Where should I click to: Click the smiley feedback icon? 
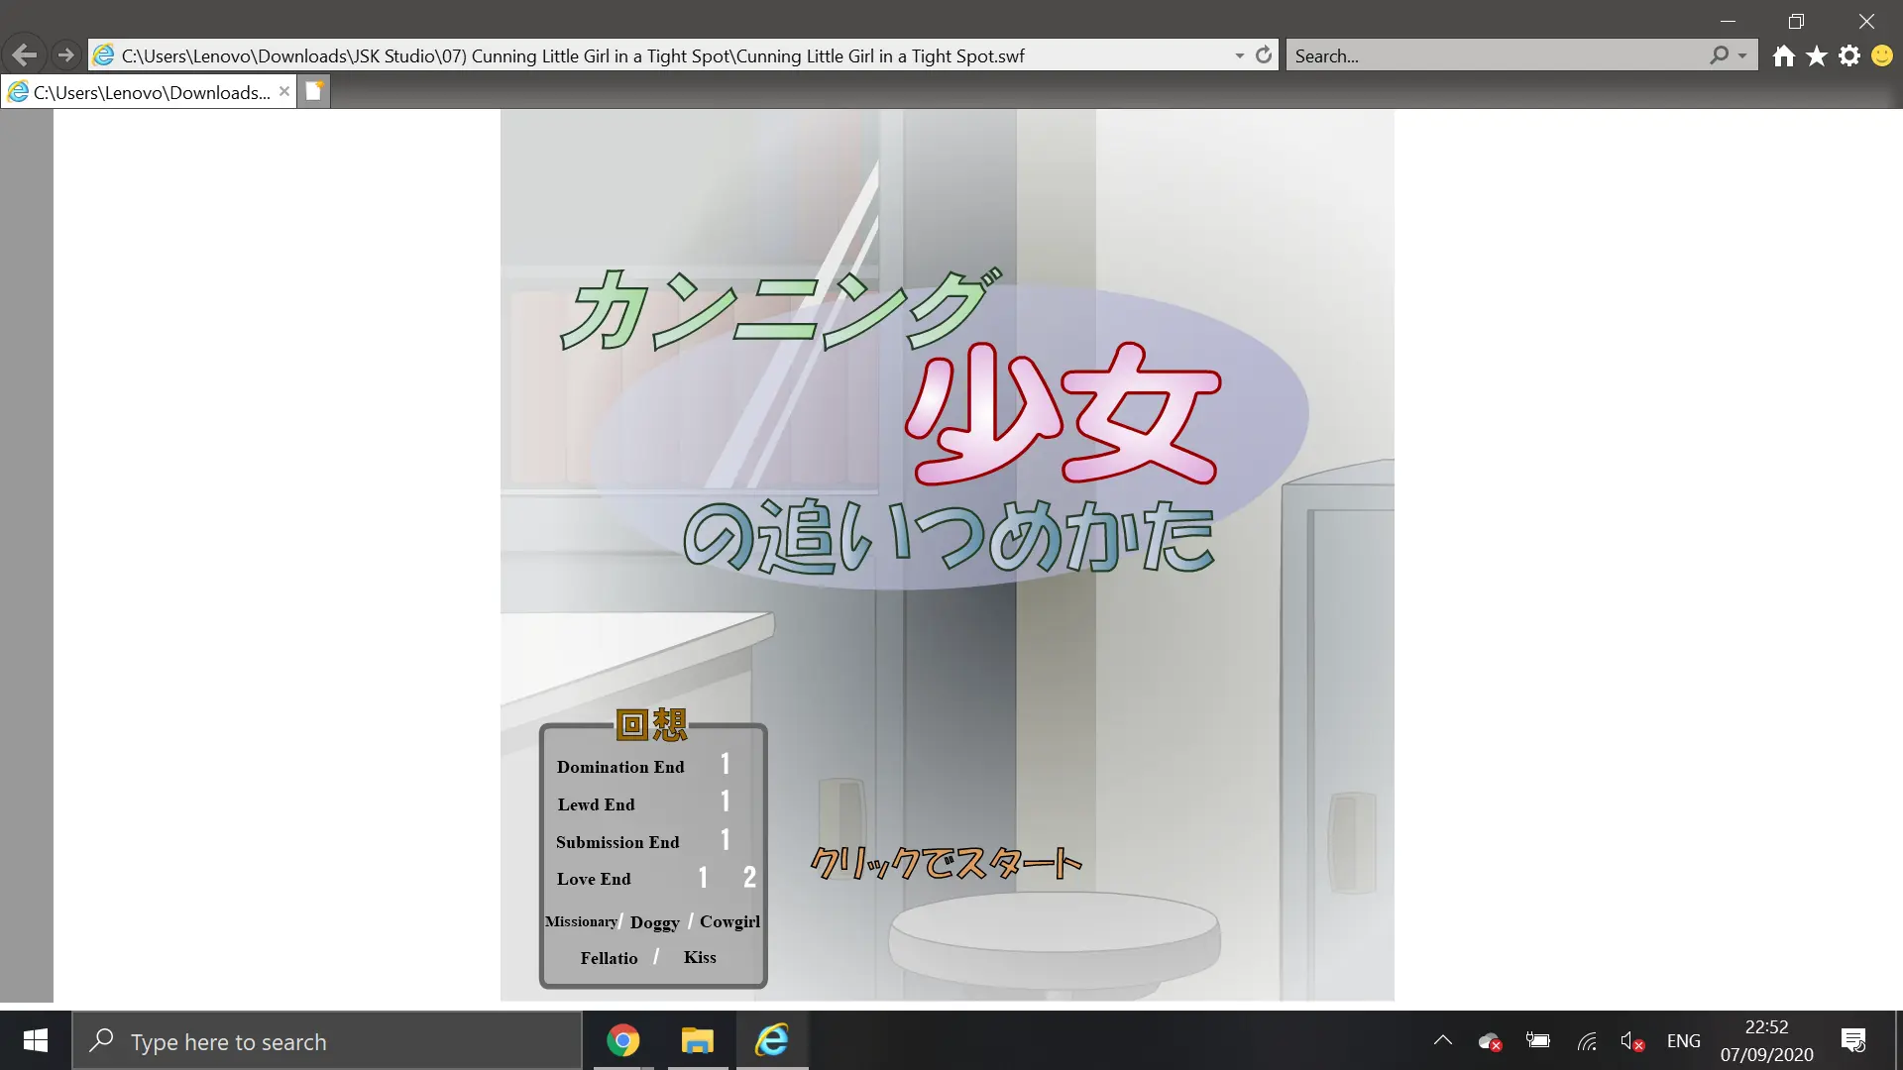1882,55
